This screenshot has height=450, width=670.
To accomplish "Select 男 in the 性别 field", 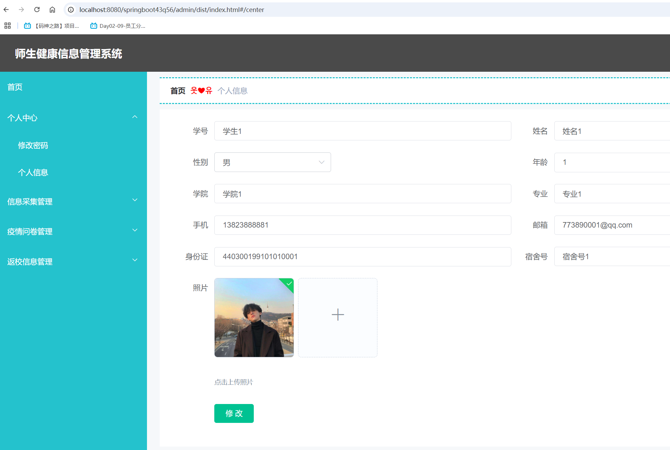I will (x=272, y=162).
